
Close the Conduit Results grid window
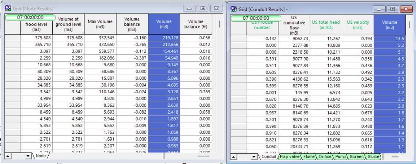coord(406,9)
